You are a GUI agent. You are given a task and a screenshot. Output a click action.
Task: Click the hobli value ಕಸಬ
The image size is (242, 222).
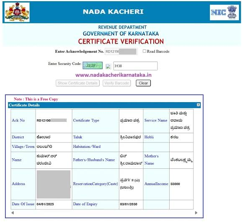[174, 137]
